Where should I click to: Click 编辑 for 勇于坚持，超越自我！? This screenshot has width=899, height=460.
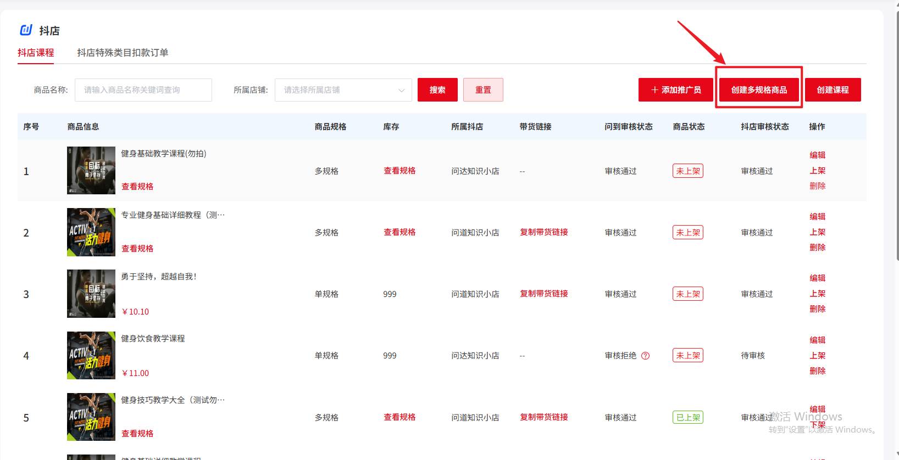(x=818, y=278)
